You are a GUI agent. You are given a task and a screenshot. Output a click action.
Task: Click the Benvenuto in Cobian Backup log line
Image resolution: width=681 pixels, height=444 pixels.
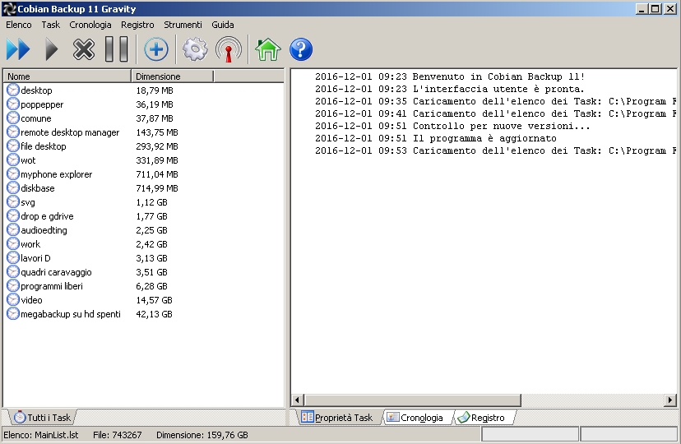450,76
